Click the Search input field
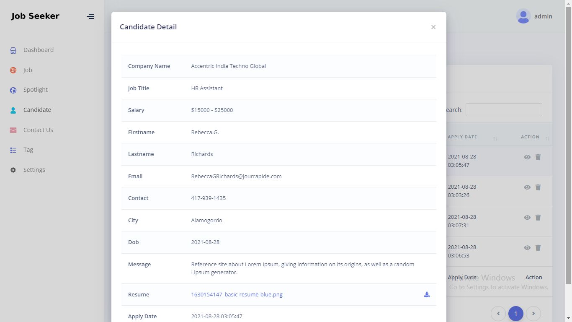The image size is (572, 322). (504, 110)
